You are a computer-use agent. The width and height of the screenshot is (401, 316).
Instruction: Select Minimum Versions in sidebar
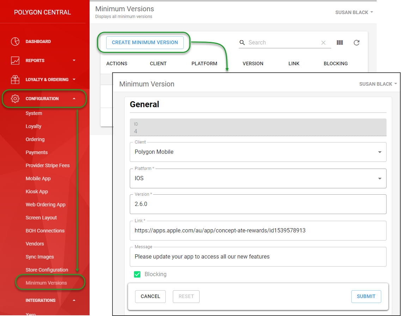(x=46, y=283)
